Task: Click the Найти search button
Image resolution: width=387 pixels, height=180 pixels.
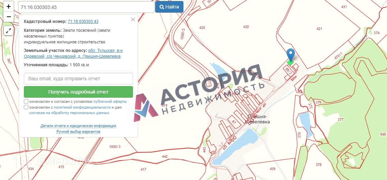Action: (169, 7)
